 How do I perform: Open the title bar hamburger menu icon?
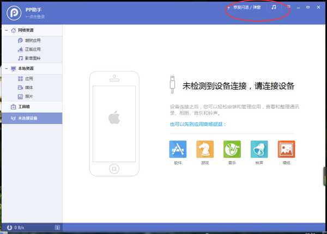point(289,7)
